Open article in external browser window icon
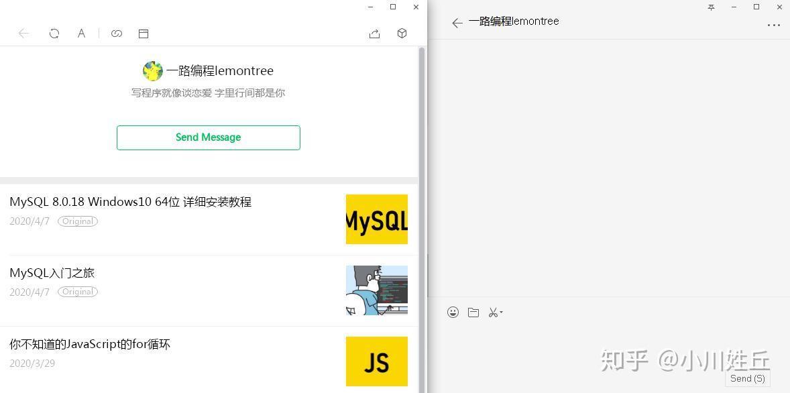790x393 pixels. (x=144, y=33)
